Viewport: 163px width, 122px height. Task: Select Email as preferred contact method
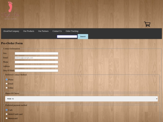pyautogui.click(x=7, y=83)
